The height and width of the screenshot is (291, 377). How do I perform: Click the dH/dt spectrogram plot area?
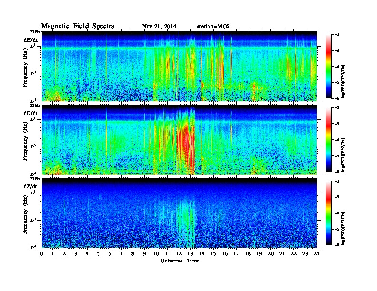pos(179,66)
